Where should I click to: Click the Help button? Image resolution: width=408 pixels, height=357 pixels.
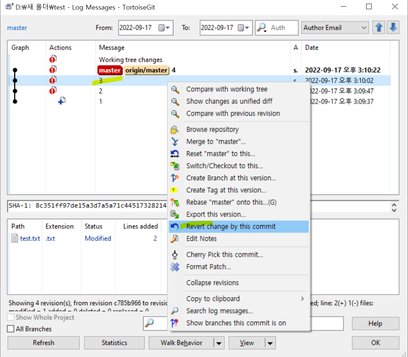click(x=375, y=324)
